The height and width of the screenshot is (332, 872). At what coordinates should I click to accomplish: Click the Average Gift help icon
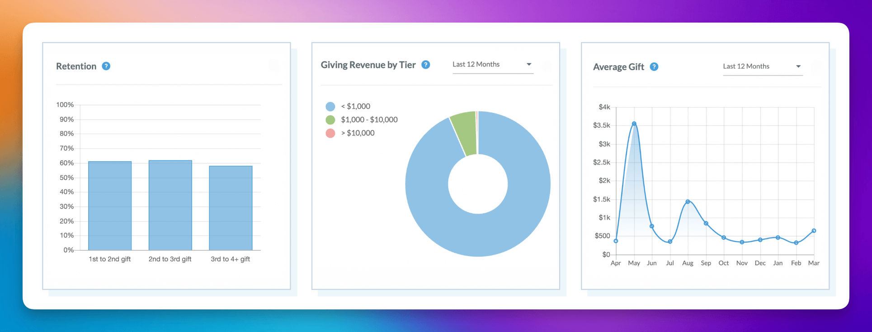coord(654,67)
